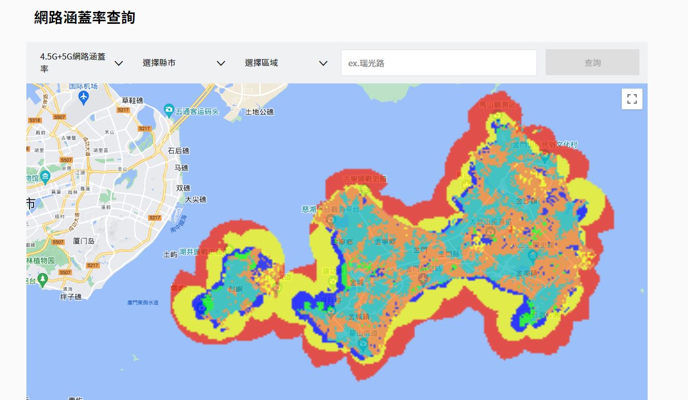Expand the 選擇區域 dropdown
The width and height of the screenshot is (688, 400).
[x=286, y=63]
